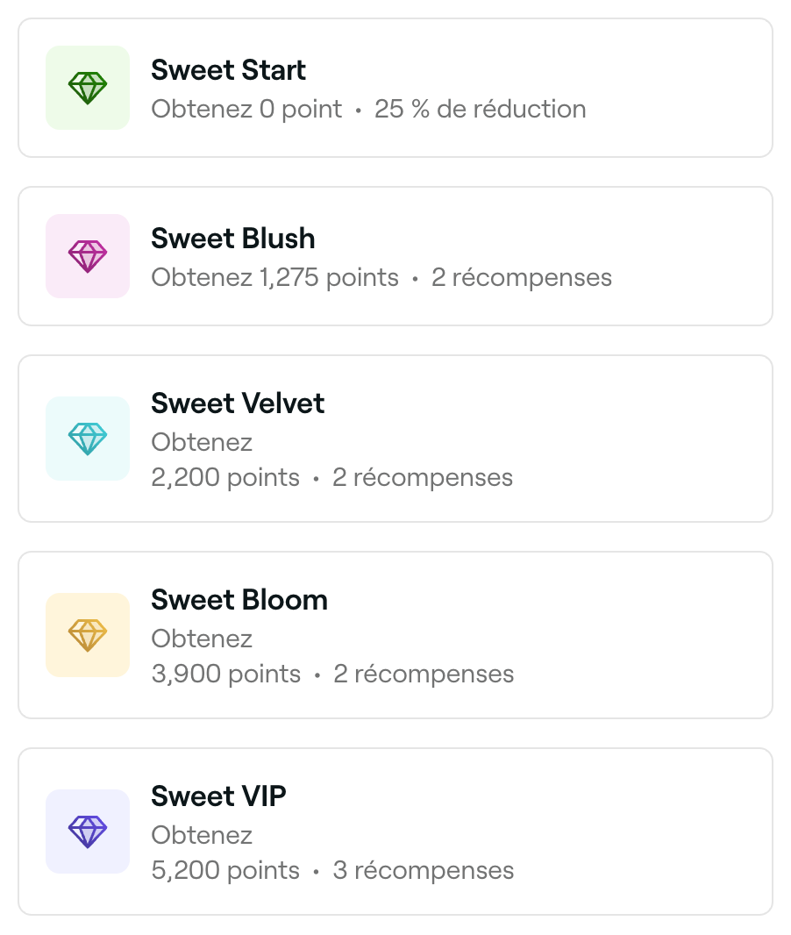Open the Sweet Velvet tier heading
The height and width of the screenshot is (935, 791).
[238, 403]
